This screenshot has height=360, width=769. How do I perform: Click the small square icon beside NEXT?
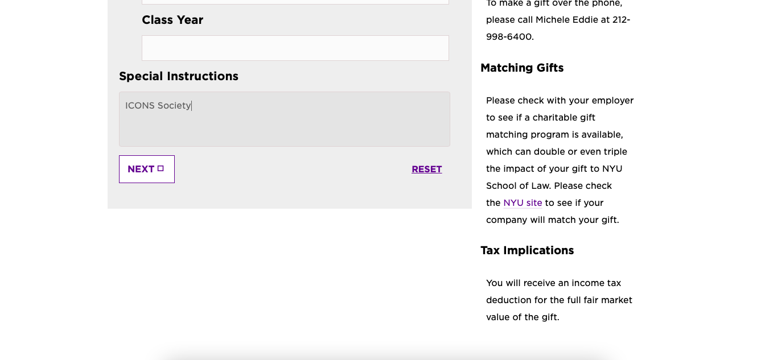(x=161, y=168)
